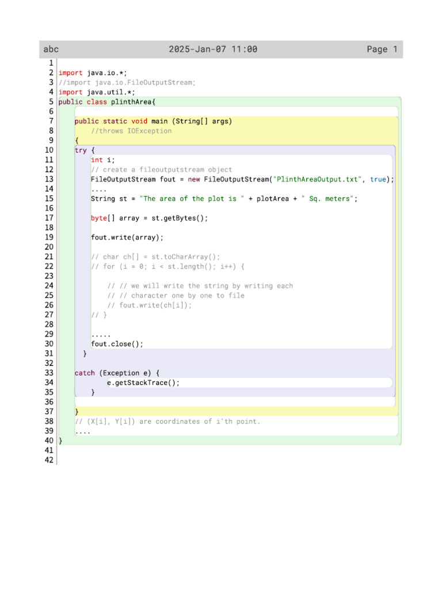Click the '// fout.write(ch[i]);' comment
Image resolution: width=442 pixels, height=590 pixels.
[150, 305]
